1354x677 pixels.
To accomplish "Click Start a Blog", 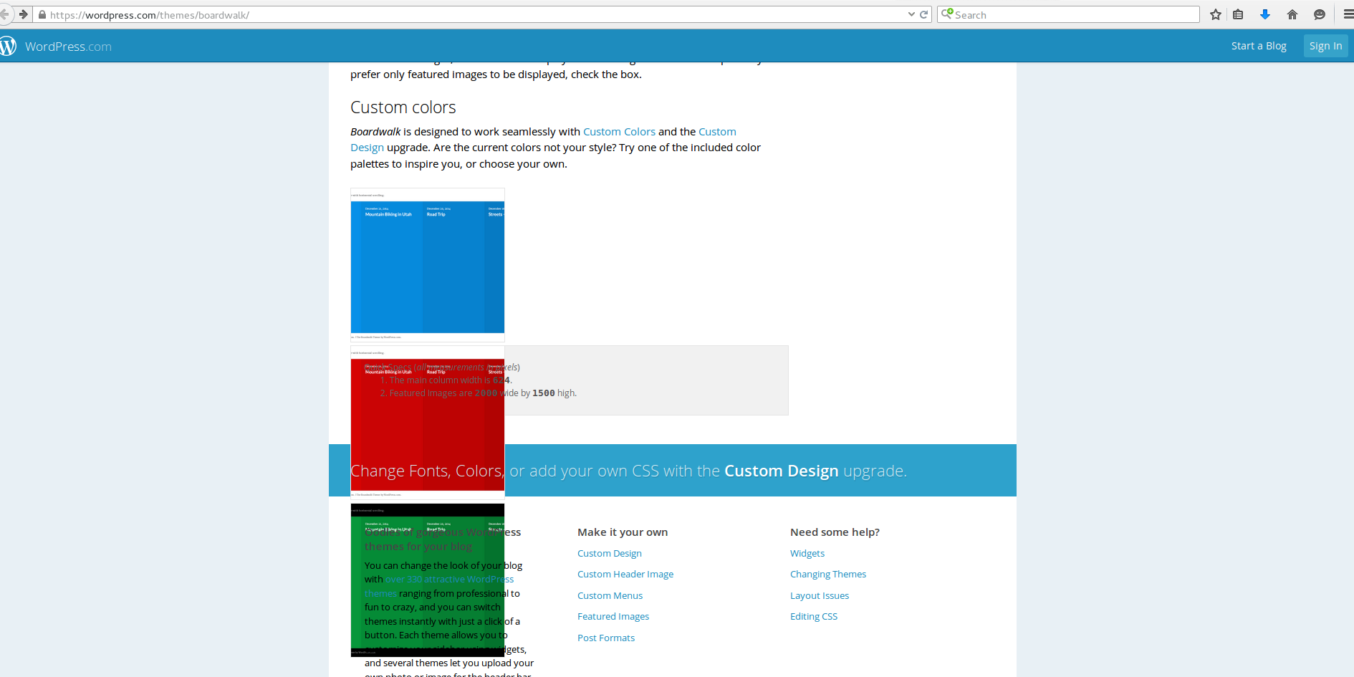I will point(1259,46).
